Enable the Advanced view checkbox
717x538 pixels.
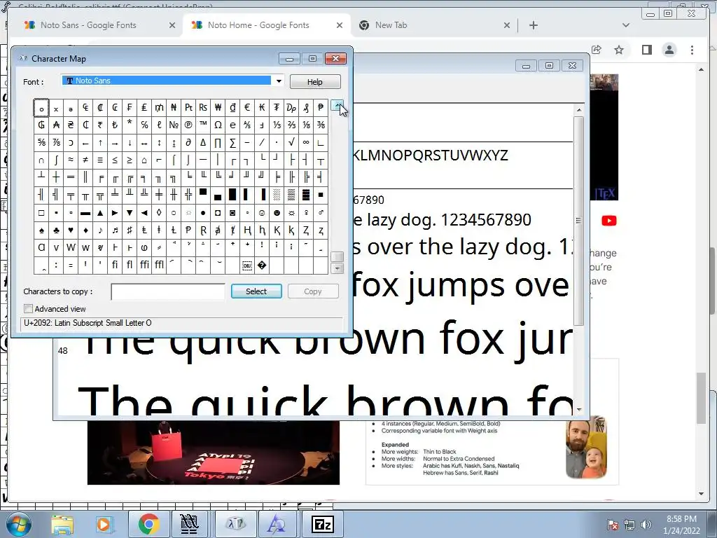coord(28,309)
